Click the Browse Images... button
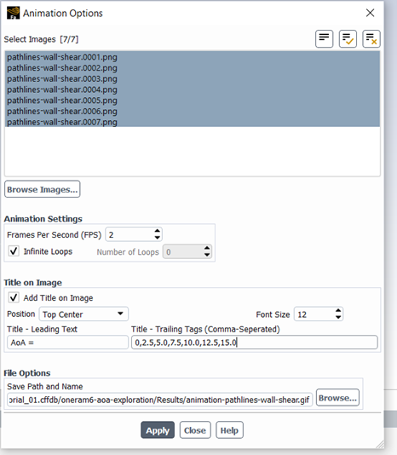This screenshot has width=397, height=455. coord(43,189)
